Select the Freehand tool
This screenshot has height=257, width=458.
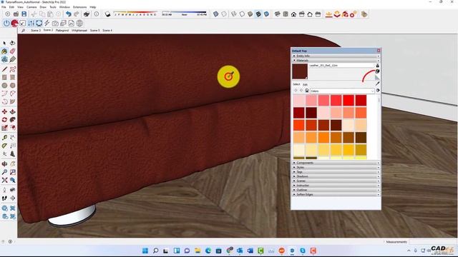coord(13,69)
